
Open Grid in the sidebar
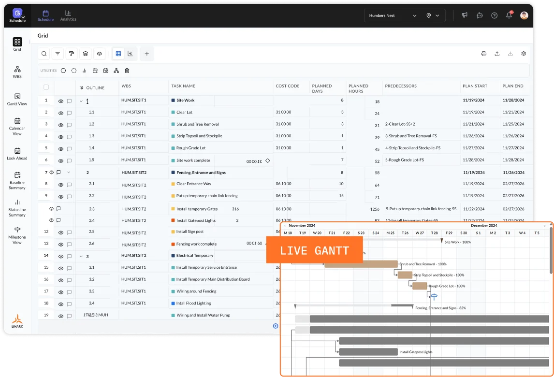pyautogui.click(x=17, y=44)
